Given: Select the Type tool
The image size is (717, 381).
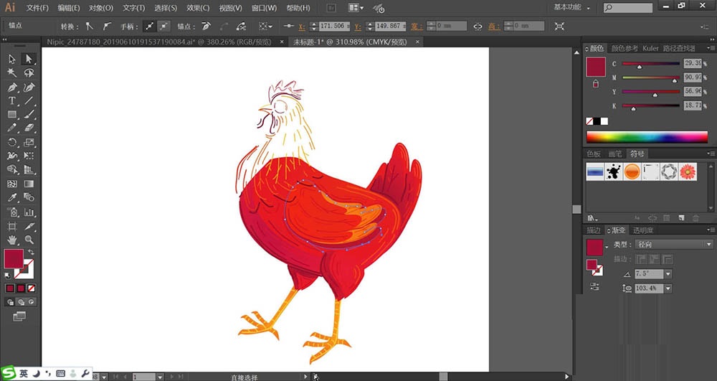Looking at the screenshot, I should pos(12,100).
